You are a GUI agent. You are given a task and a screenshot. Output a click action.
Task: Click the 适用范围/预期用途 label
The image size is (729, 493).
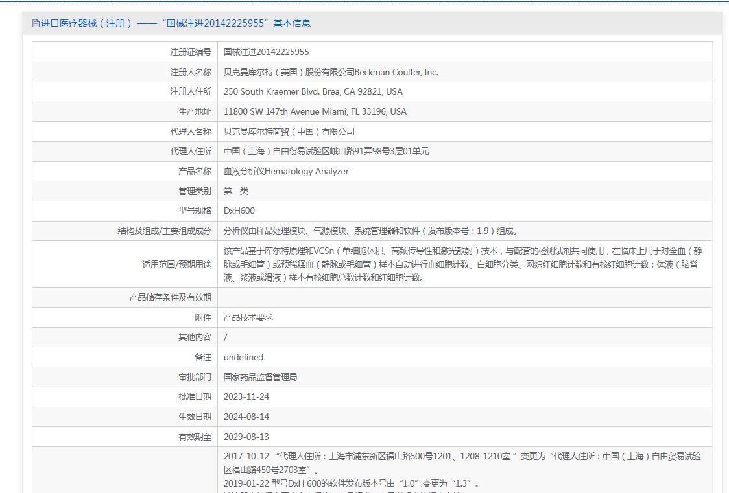point(176,264)
